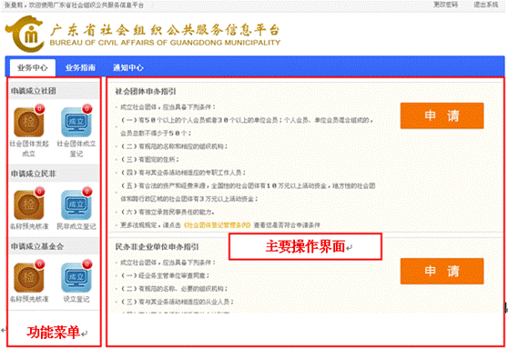Open 民非成立登记 icon
This screenshot has height=349, width=508.
(x=76, y=204)
